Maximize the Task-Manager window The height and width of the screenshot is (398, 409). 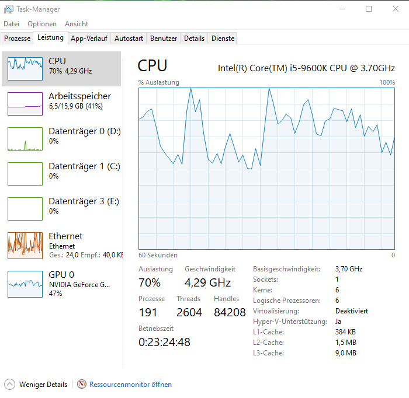click(369, 9)
